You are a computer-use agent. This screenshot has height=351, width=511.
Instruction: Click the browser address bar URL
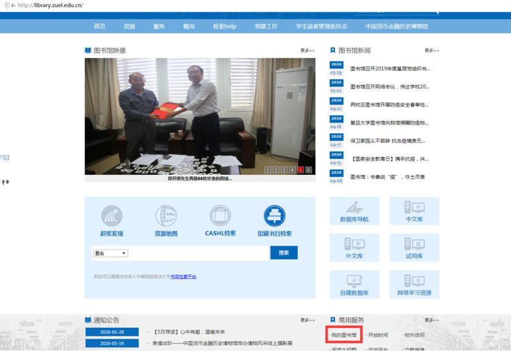[51, 5]
